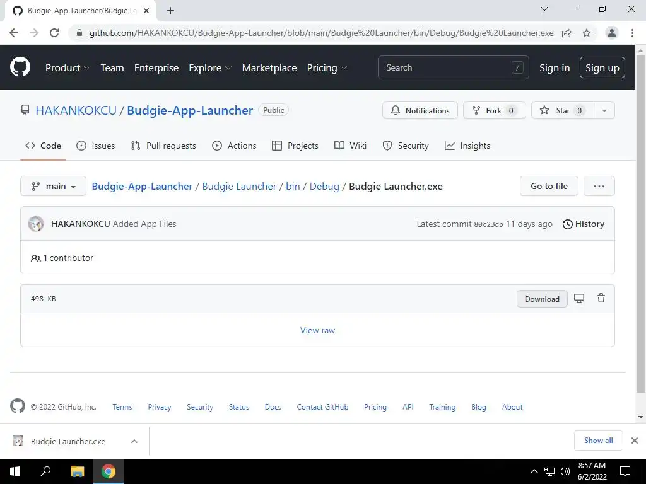Switch to the Code tab
The width and height of the screenshot is (646, 484).
tap(43, 146)
